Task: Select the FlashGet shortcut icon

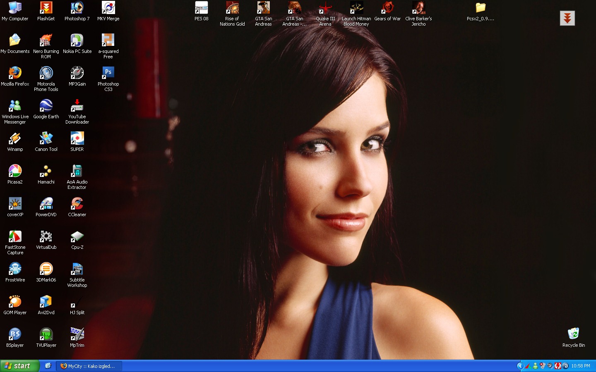Action: click(x=46, y=12)
